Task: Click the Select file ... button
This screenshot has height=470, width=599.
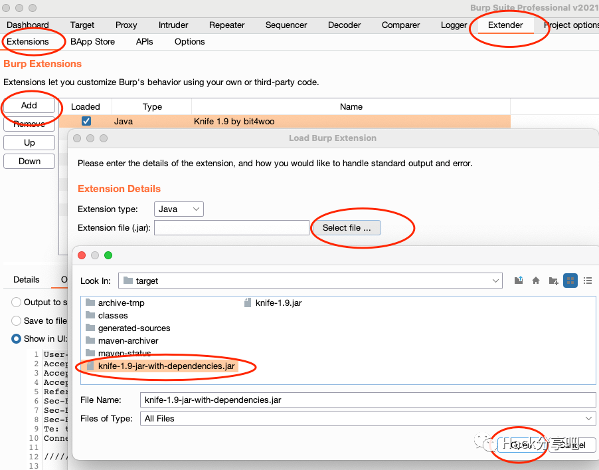Action: [x=347, y=228]
